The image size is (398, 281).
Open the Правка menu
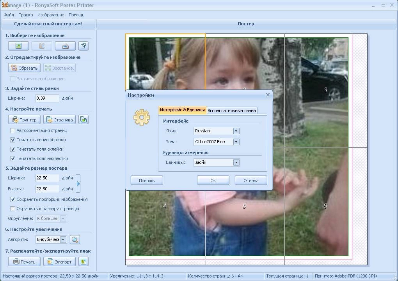(x=26, y=15)
